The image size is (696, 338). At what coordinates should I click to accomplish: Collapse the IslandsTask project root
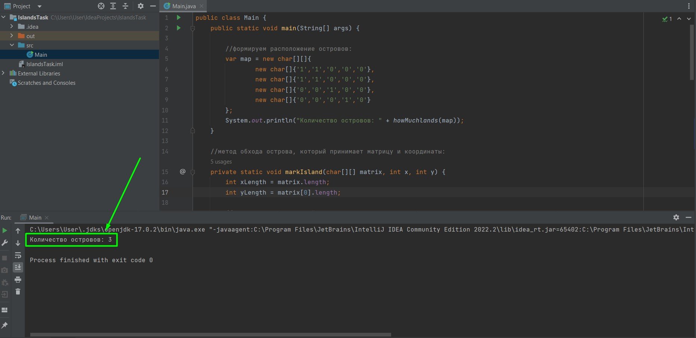[x=3, y=17]
